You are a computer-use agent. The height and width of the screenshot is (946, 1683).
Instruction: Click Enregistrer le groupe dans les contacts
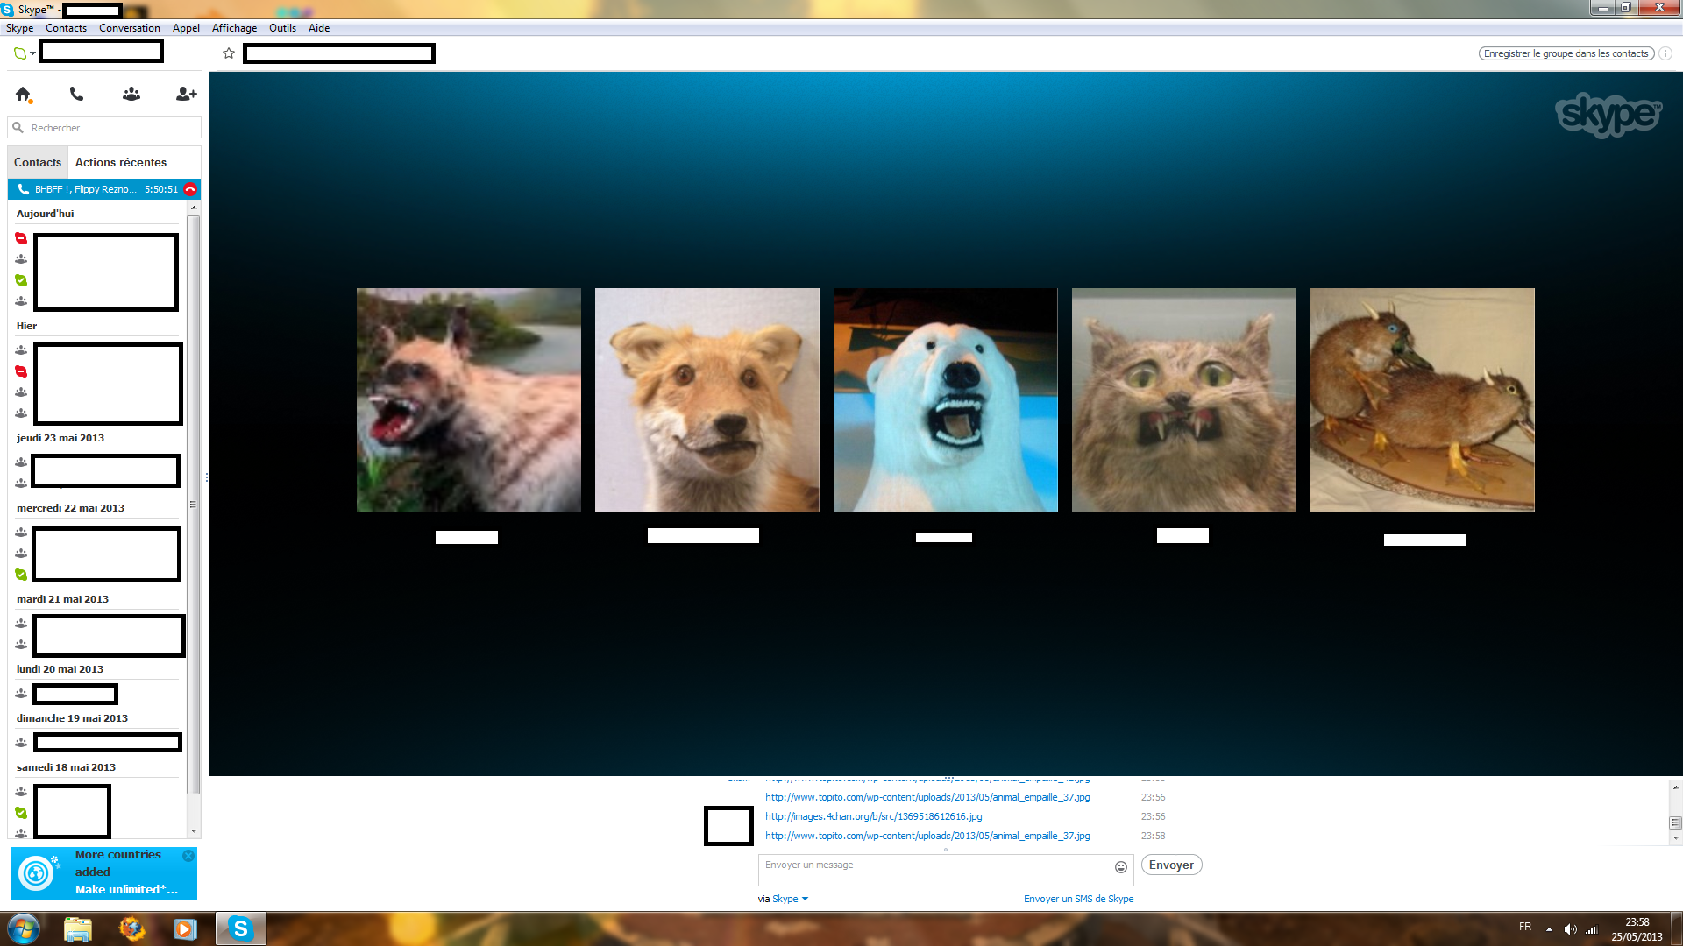click(1566, 53)
